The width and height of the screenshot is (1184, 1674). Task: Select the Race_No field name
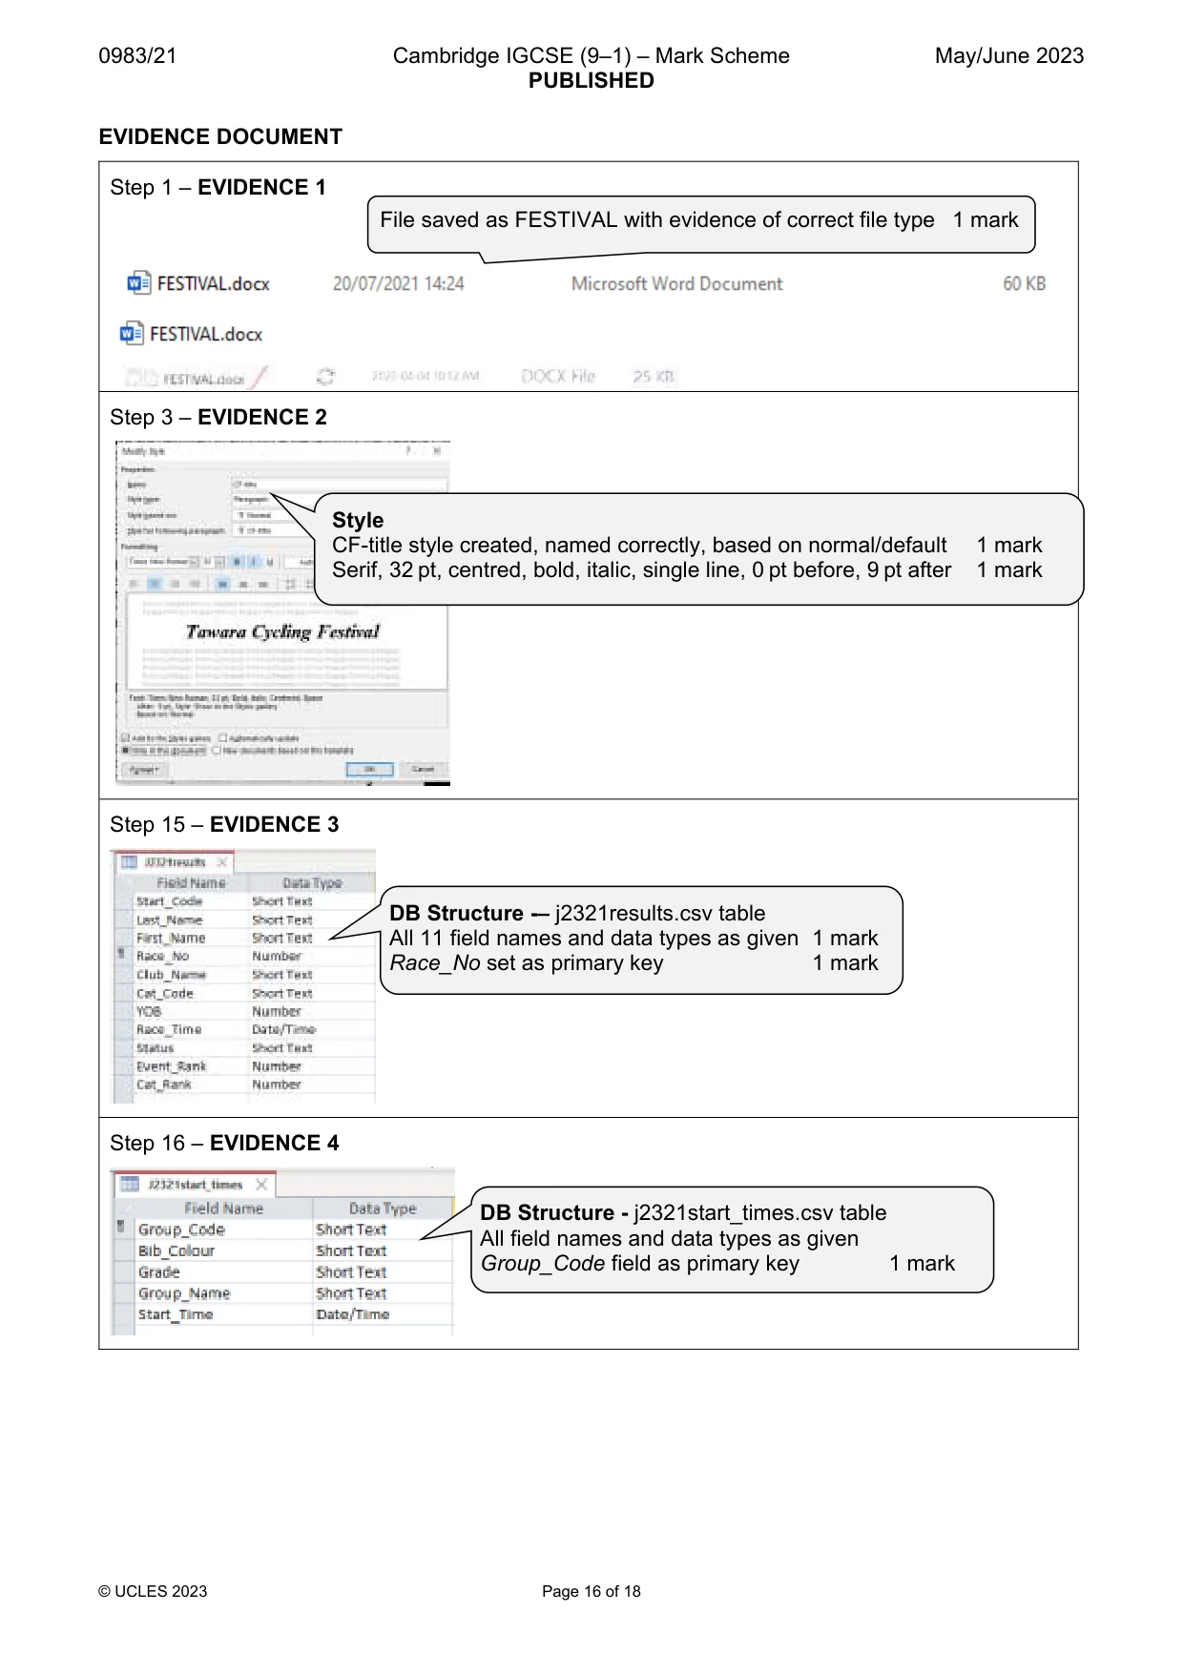[162, 956]
